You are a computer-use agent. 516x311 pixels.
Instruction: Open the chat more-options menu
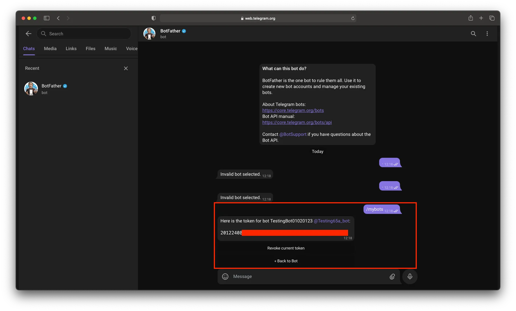487,34
